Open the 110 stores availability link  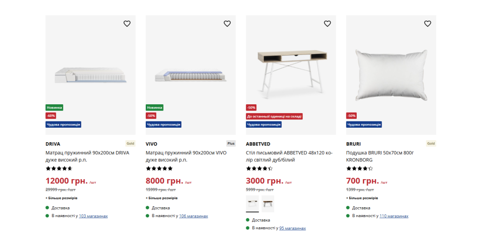(394, 216)
